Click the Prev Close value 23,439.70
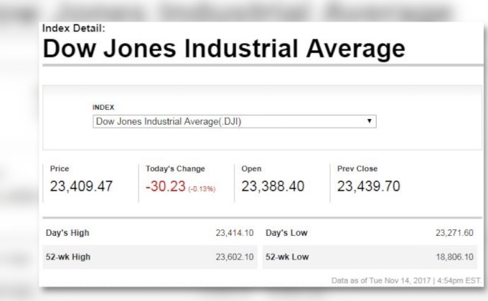488x301 pixels. pyautogui.click(x=369, y=187)
